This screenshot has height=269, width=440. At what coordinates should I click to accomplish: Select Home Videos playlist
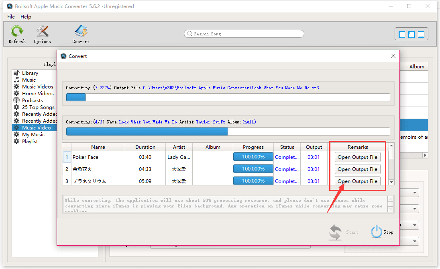click(38, 93)
